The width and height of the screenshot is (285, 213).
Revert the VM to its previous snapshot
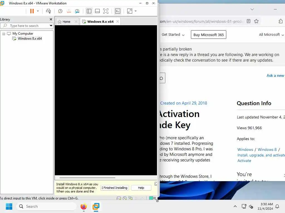coord(69,11)
